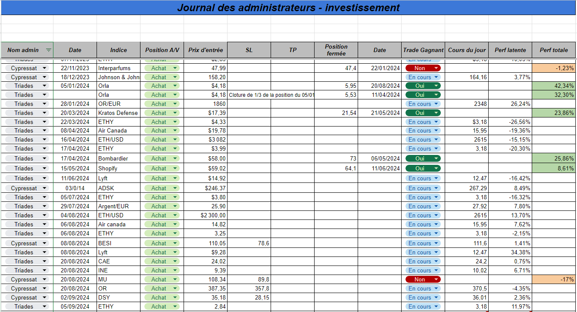
Task: Open Trade Gagnant 'Non' dropdown in MU row
Action: (436, 279)
